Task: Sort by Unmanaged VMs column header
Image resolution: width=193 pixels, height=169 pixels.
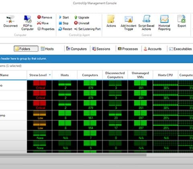Action: click(140, 75)
